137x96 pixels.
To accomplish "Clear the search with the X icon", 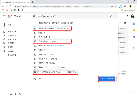I will click(111, 16).
